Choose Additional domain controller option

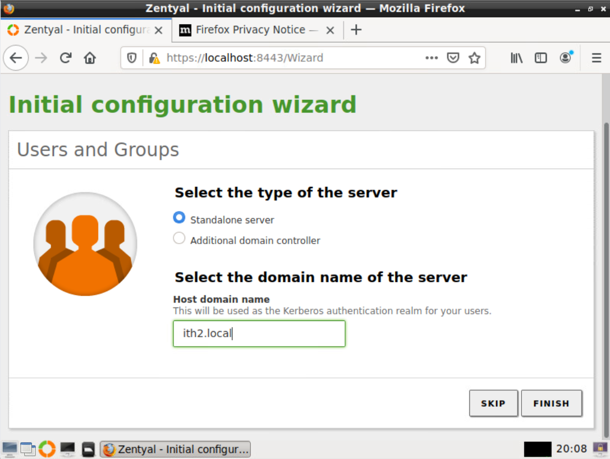click(179, 238)
